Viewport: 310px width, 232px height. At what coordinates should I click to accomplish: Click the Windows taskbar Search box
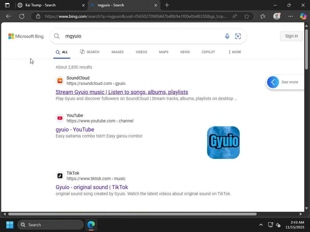point(51,225)
